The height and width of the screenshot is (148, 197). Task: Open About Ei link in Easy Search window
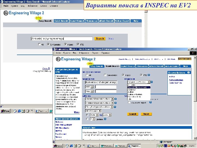(x=46, y=68)
